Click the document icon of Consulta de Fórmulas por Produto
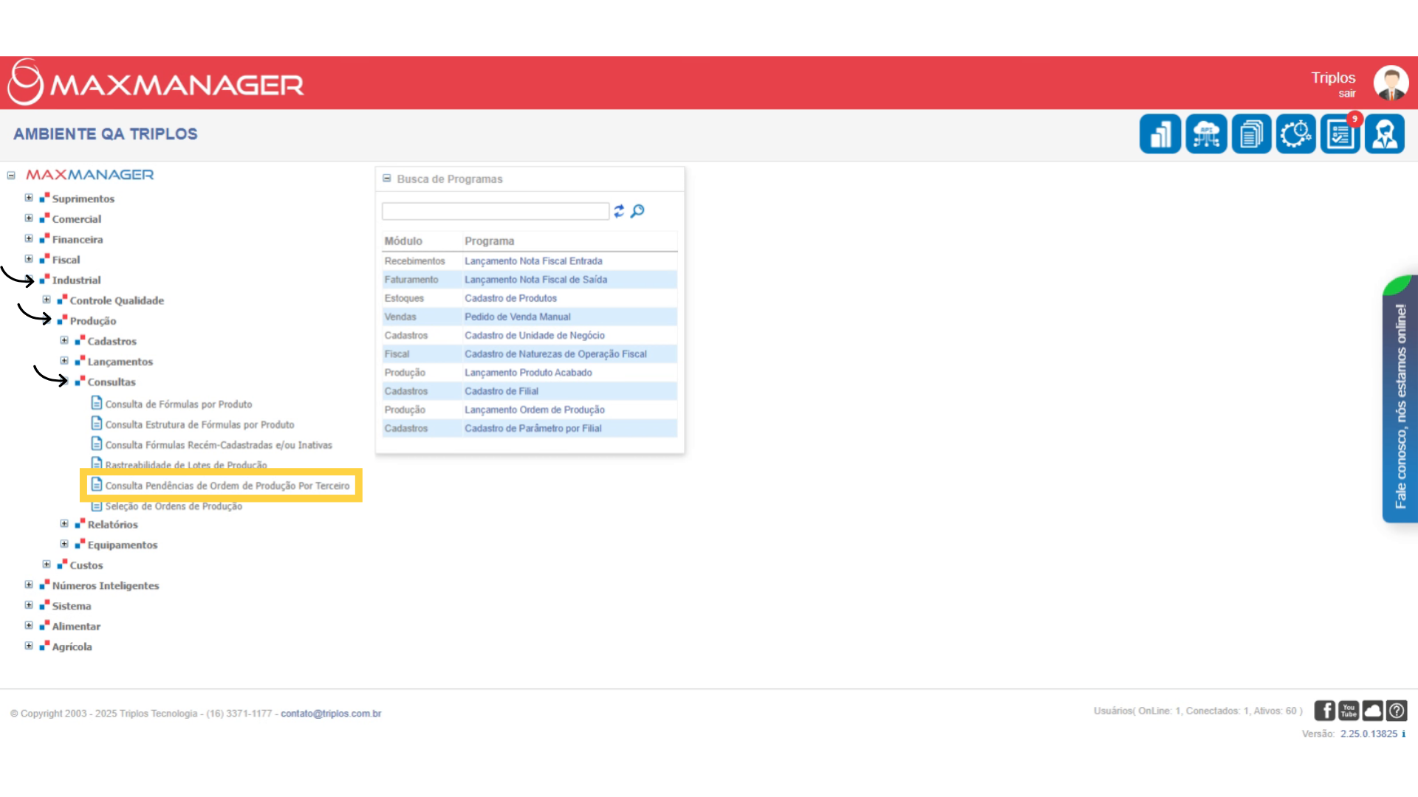 tap(97, 403)
